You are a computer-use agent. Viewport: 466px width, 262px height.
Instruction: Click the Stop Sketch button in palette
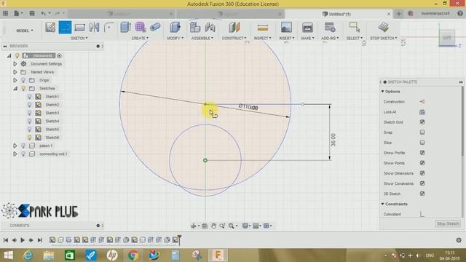coord(448,223)
